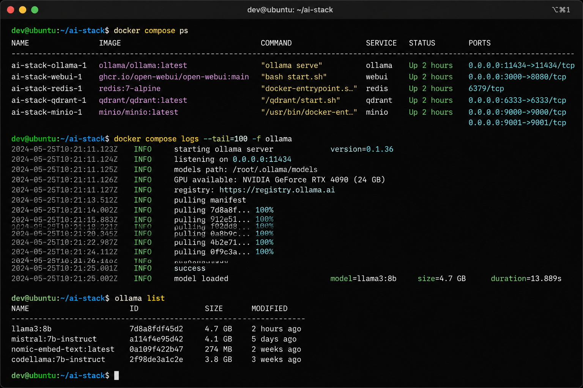Click the version=0.1.36 log field
The height and width of the screenshot is (388, 583).
[x=362, y=149]
